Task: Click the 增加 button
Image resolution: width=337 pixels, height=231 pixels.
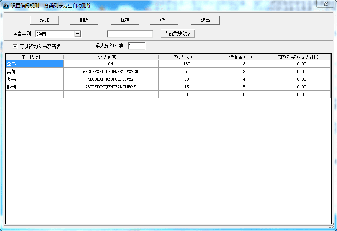Action: 45,20
